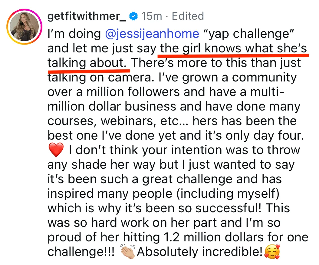Click the blue verified badge icon
Screen dimensions: 319x265
point(133,16)
